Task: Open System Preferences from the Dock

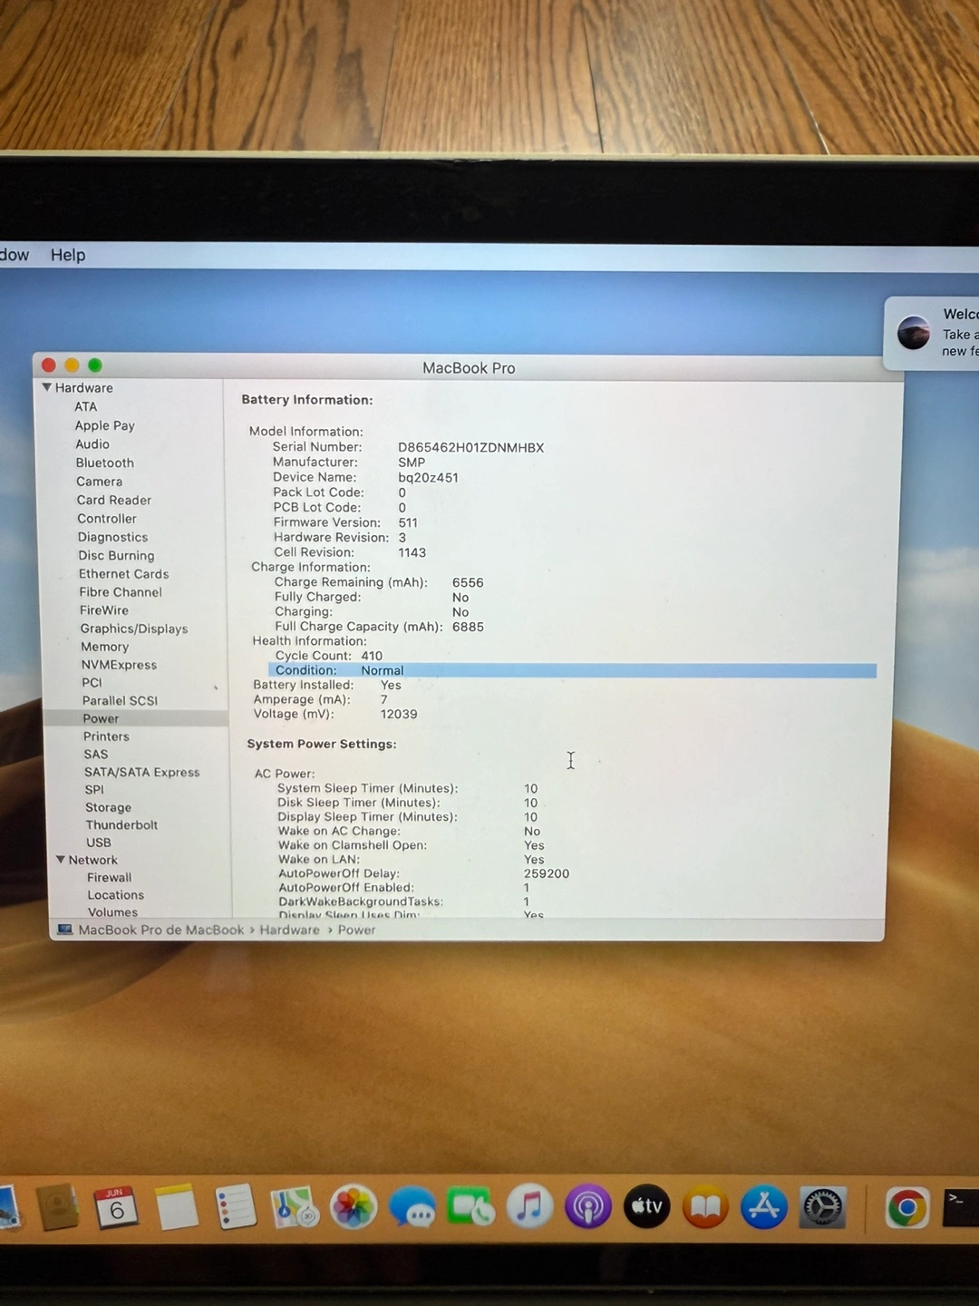Action: pos(823,1207)
